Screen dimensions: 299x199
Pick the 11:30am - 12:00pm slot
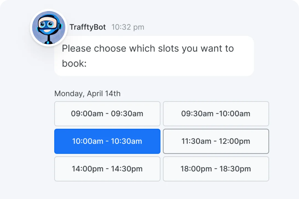216,141
